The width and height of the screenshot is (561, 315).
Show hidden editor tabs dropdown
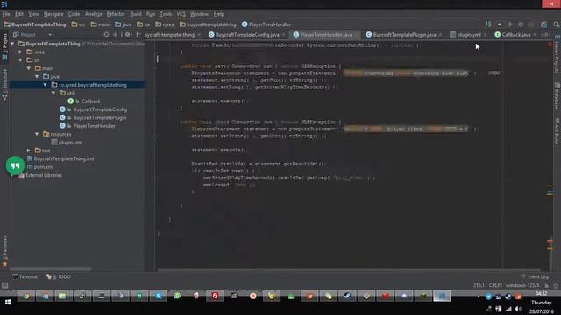(545, 35)
